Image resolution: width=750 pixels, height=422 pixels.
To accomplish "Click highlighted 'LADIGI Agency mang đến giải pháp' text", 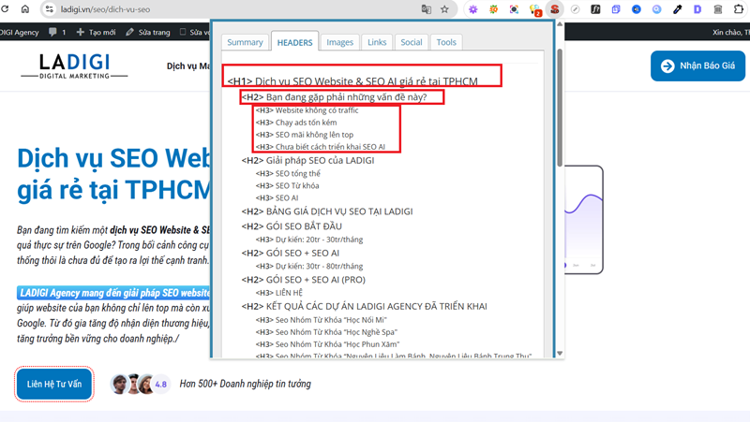I will [x=113, y=293].
